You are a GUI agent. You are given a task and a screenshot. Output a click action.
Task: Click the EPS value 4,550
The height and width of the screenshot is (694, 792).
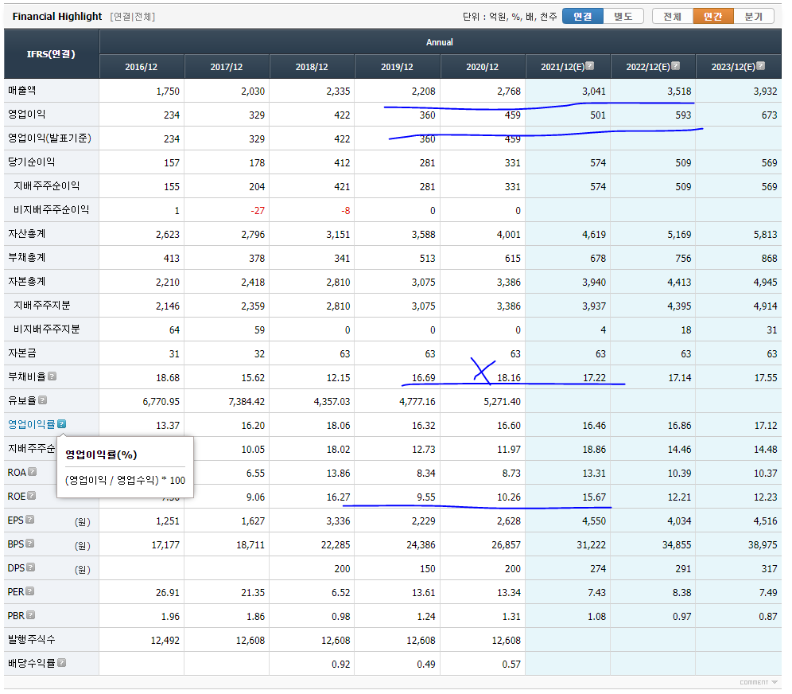click(x=594, y=520)
